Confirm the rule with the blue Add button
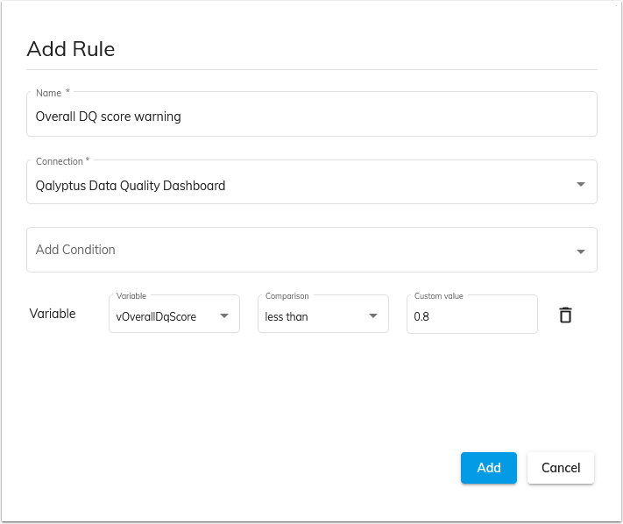This screenshot has width=623, height=524. click(489, 468)
